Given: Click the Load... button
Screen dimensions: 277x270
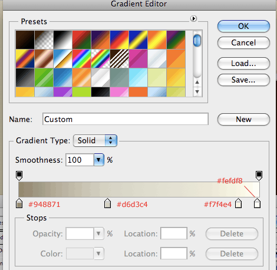Looking at the screenshot, I should pyautogui.click(x=243, y=63).
